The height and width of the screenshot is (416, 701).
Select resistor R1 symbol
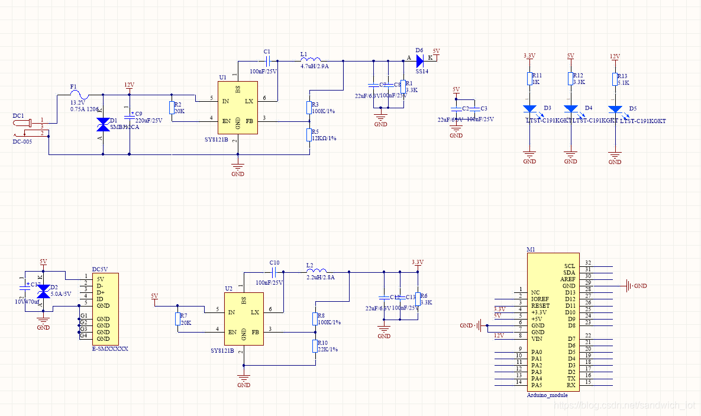[x=403, y=87]
